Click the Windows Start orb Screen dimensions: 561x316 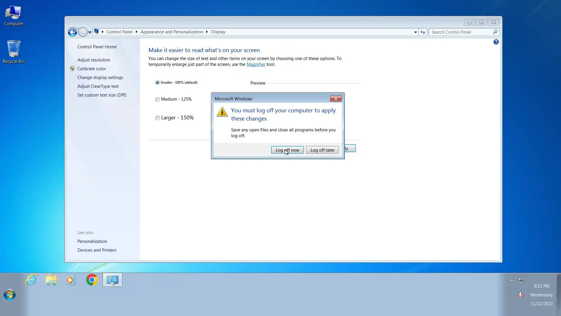10,294
